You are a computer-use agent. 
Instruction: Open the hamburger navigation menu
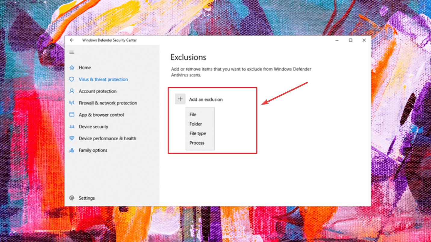tap(72, 52)
